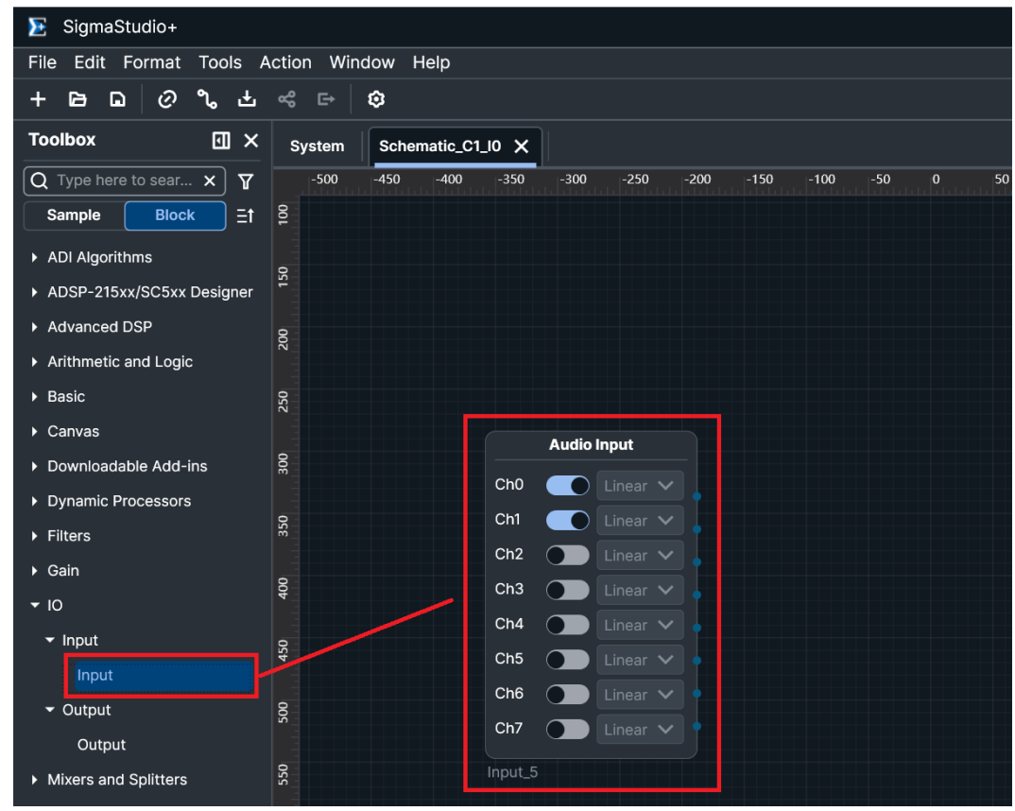Enable the Ch2 input switch
Viewport: 1015px width, 811px height.
pos(568,556)
